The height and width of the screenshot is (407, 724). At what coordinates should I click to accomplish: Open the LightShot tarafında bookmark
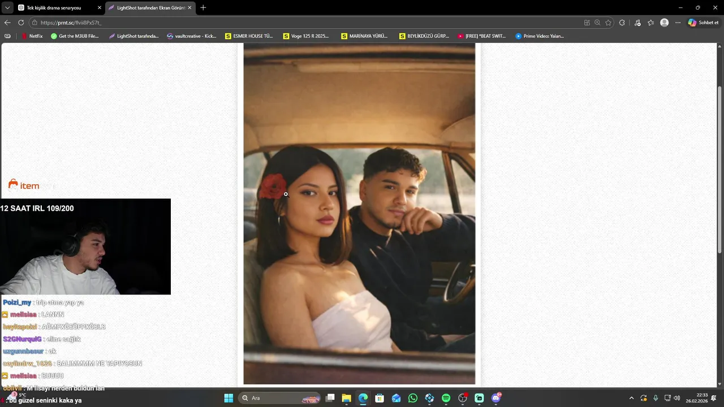coord(133,36)
